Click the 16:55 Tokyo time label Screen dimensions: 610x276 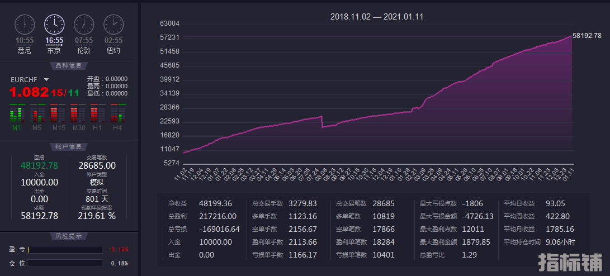pos(54,40)
